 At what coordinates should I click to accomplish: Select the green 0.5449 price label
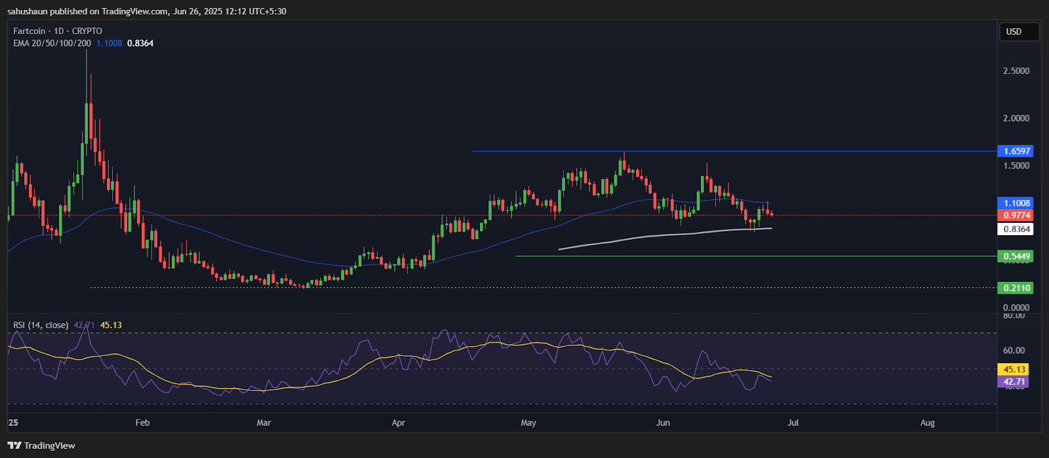click(x=1014, y=256)
